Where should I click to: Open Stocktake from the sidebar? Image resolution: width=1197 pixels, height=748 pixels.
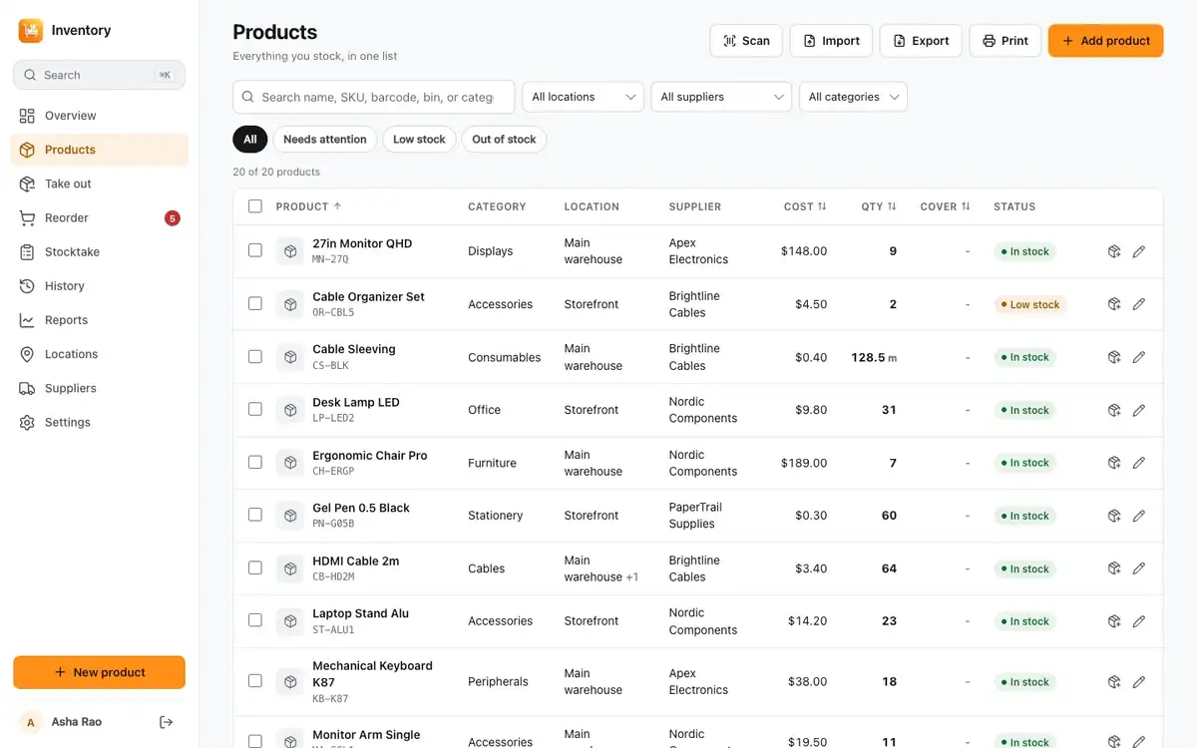99,251
